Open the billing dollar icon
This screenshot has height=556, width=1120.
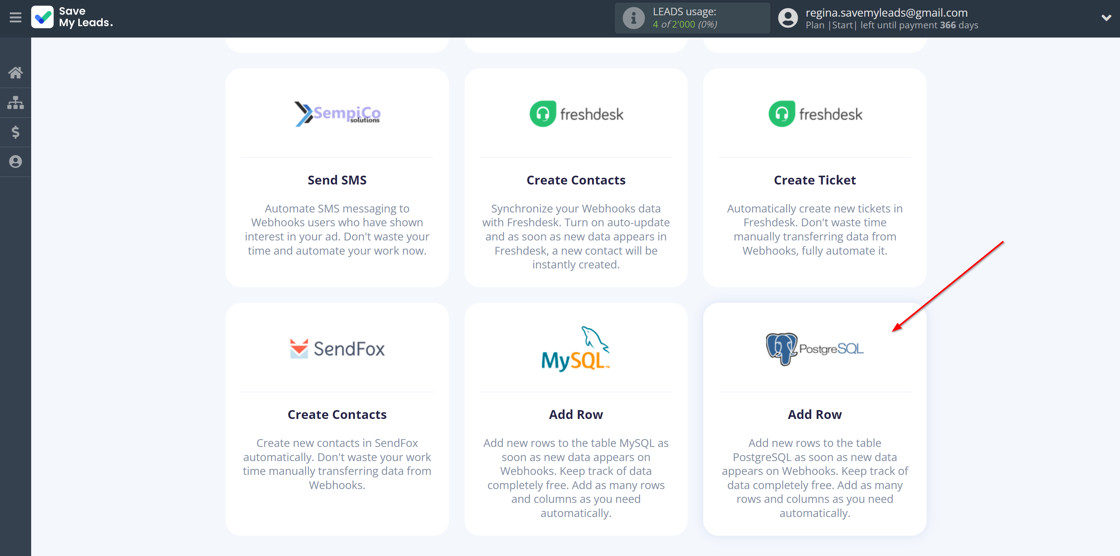click(x=15, y=132)
